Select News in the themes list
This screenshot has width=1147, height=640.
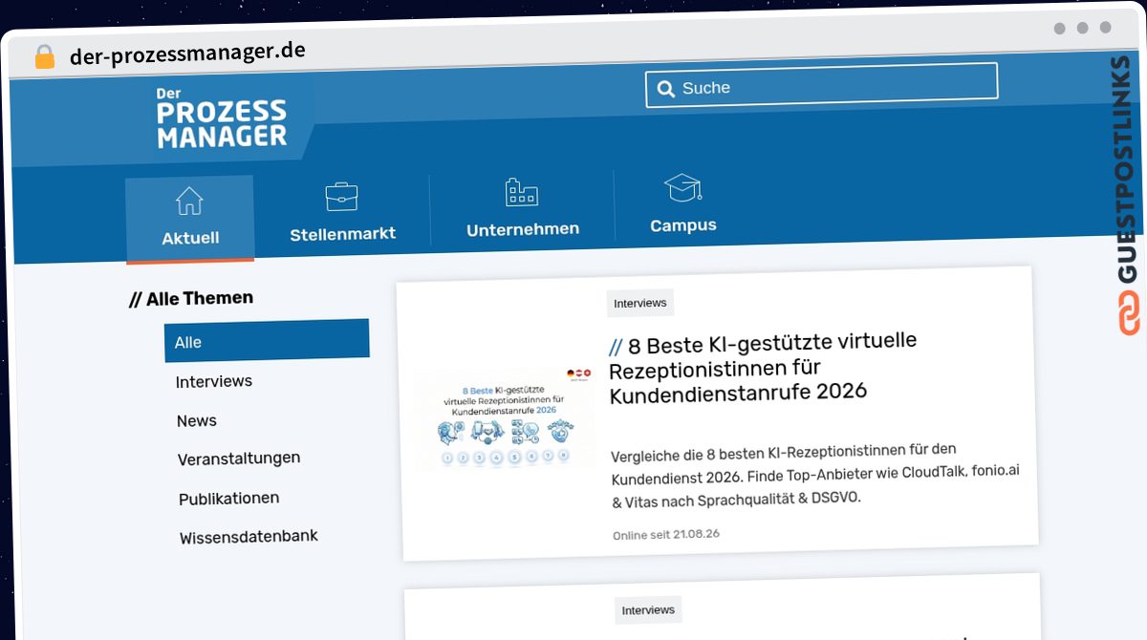click(x=197, y=420)
